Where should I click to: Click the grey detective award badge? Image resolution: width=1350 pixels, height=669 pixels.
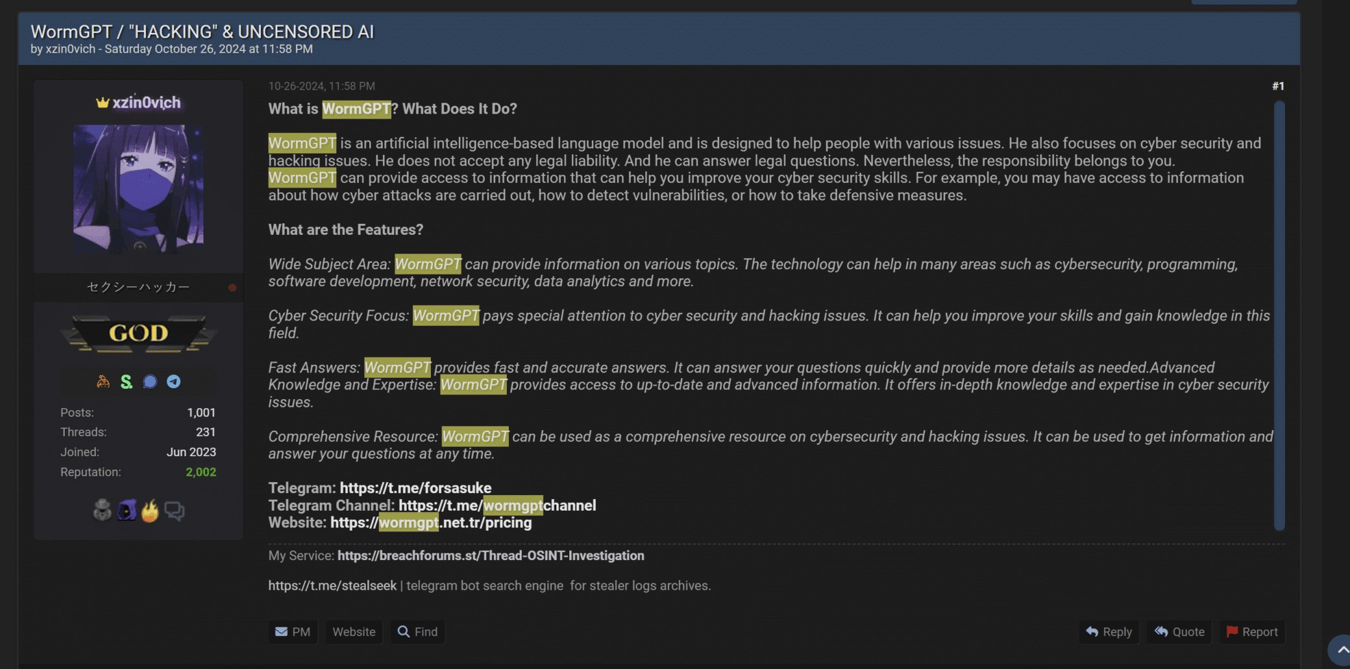103,511
